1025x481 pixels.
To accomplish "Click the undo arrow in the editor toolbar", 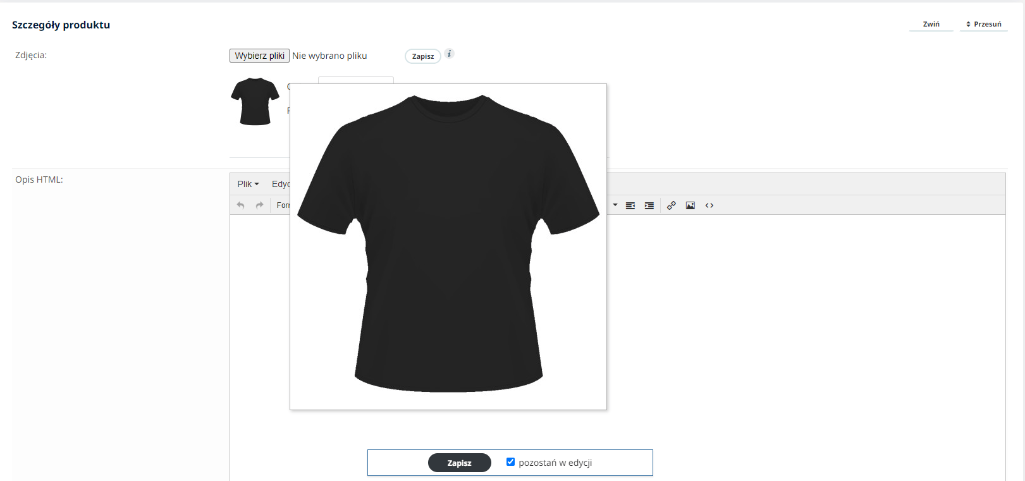I will click(x=240, y=205).
